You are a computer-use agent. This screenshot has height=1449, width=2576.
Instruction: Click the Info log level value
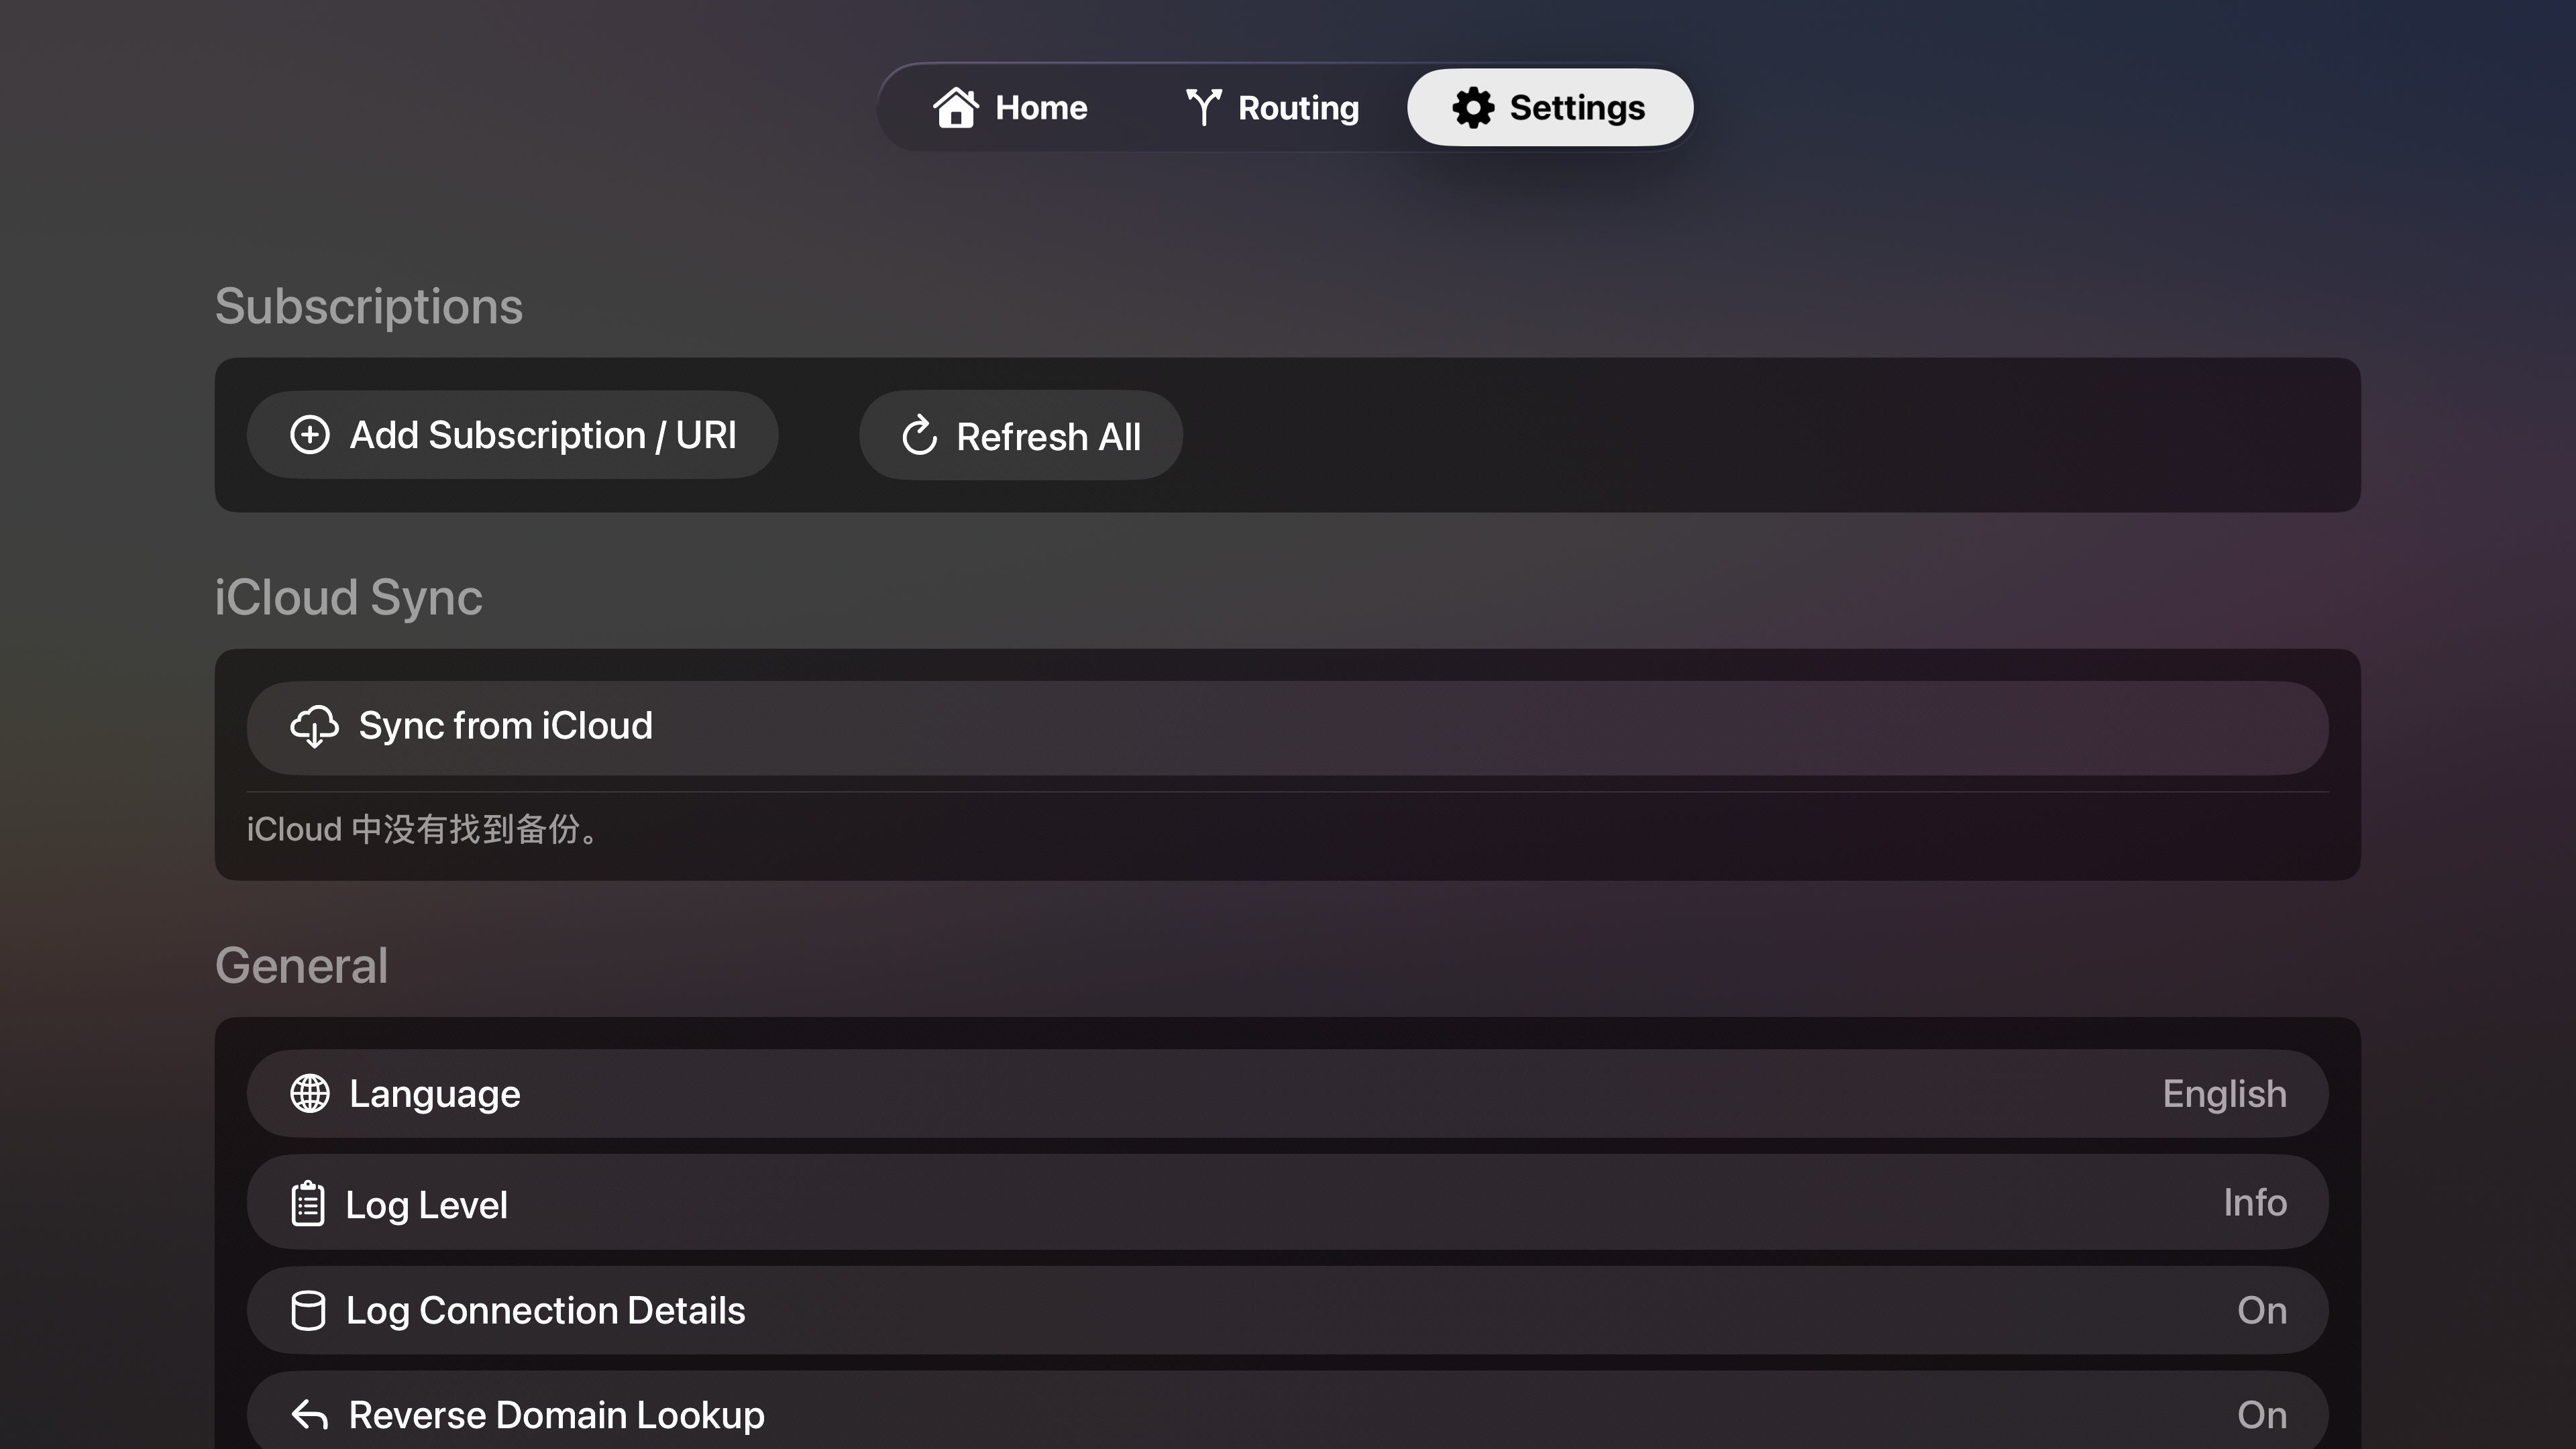point(2255,1202)
